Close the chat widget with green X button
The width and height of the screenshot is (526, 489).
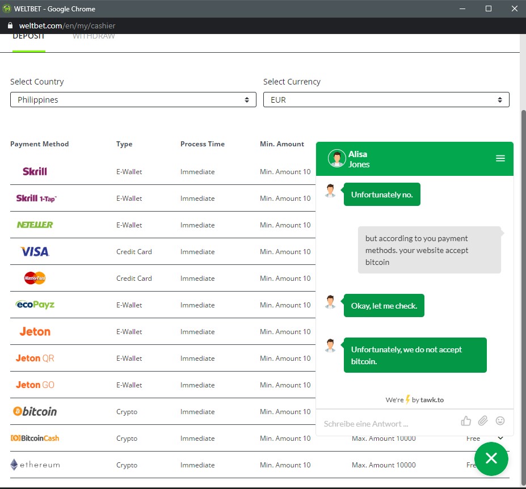point(491,458)
